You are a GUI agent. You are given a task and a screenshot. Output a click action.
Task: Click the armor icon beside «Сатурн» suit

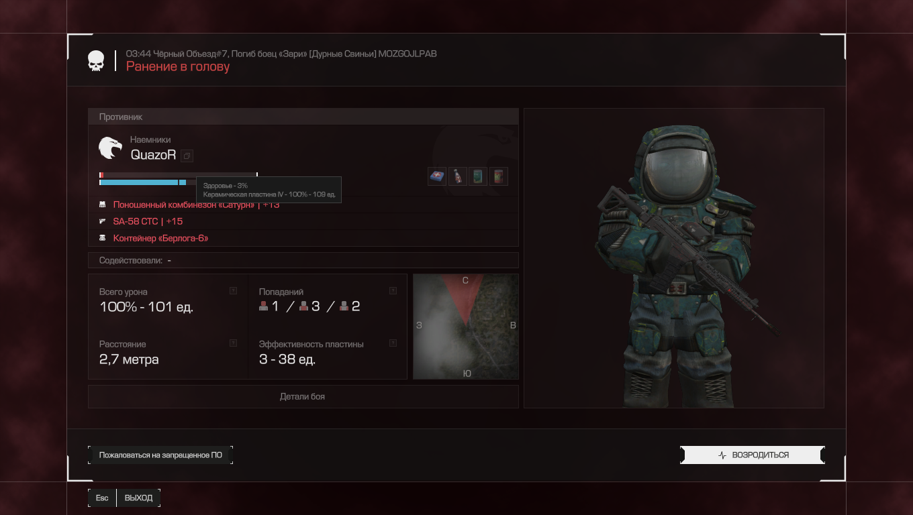click(x=103, y=205)
